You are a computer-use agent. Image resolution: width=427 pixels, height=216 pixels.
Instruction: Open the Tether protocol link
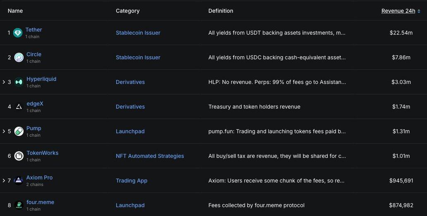pyautogui.click(x=34, y=30)
